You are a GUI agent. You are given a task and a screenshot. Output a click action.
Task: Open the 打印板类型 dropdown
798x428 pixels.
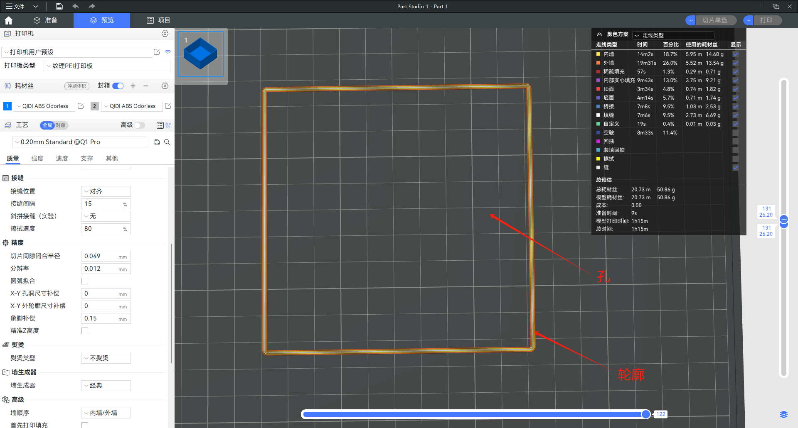pos(107,66)
